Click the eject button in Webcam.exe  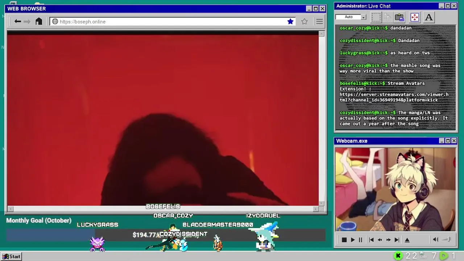[x=407, y=240]
